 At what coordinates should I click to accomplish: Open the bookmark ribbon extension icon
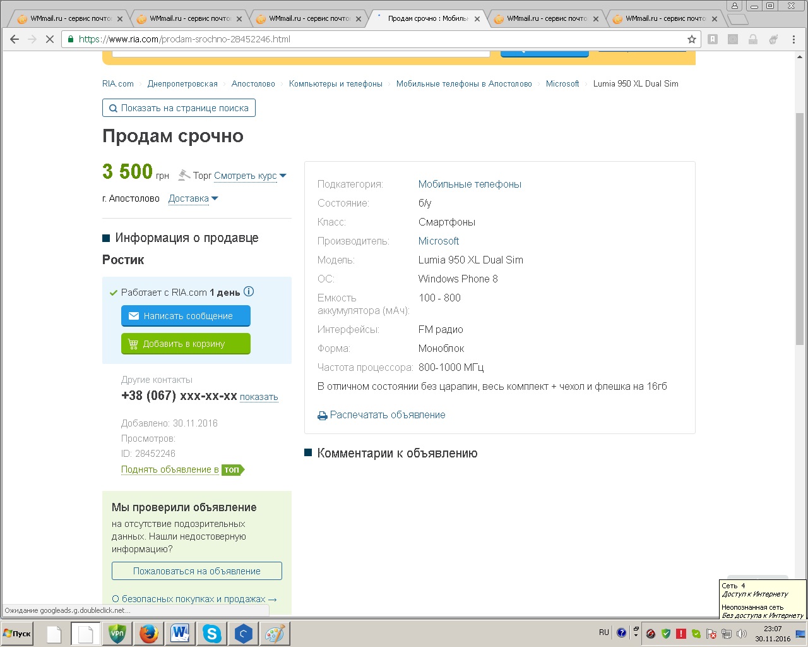[713, 39]
